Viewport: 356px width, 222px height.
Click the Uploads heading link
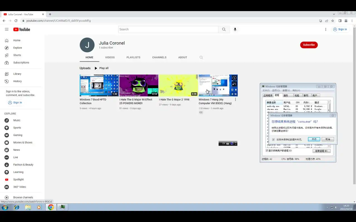[x=85, y=68]
